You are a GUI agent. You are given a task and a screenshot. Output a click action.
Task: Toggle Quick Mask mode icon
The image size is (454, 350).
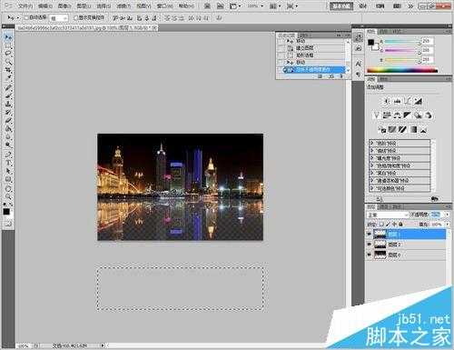click(x=7, y=224)
